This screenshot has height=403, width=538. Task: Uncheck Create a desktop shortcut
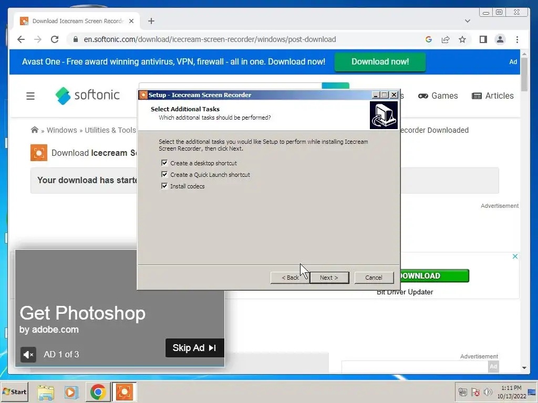[164, 163]
